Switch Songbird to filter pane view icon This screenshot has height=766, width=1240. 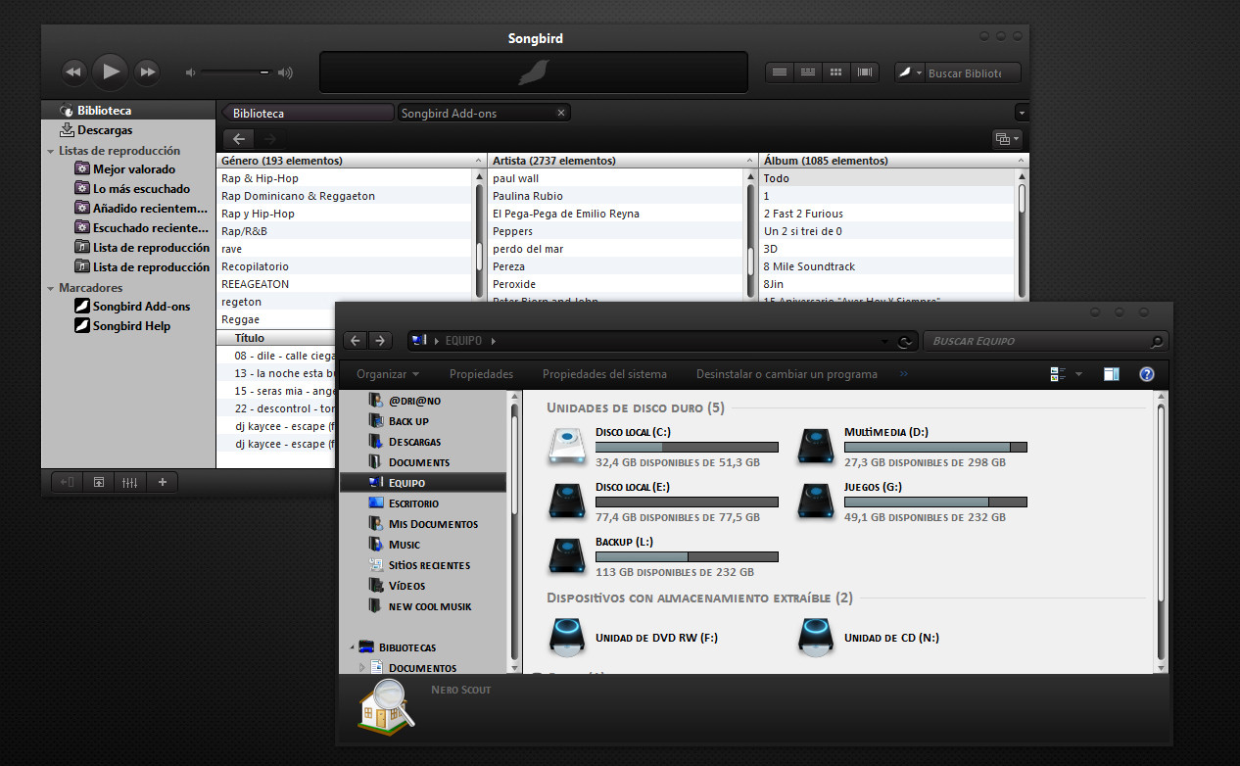pos(808,72)
